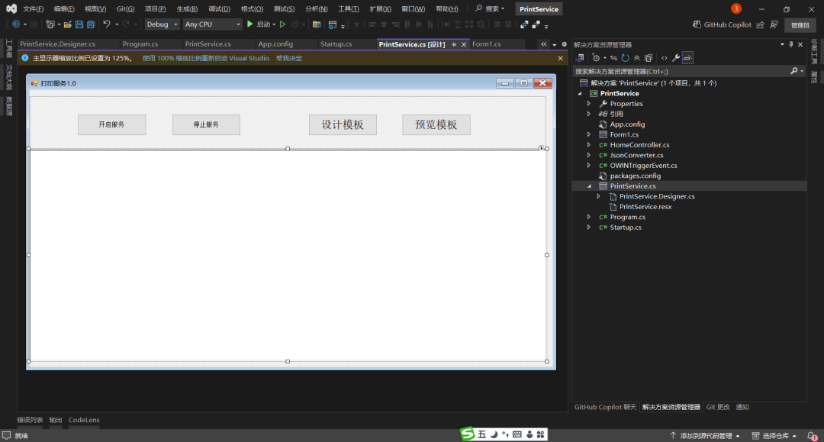Screen dimensions: 824x442
Task: Open the Debug configuration dropdown
Action: coord(162,24)
